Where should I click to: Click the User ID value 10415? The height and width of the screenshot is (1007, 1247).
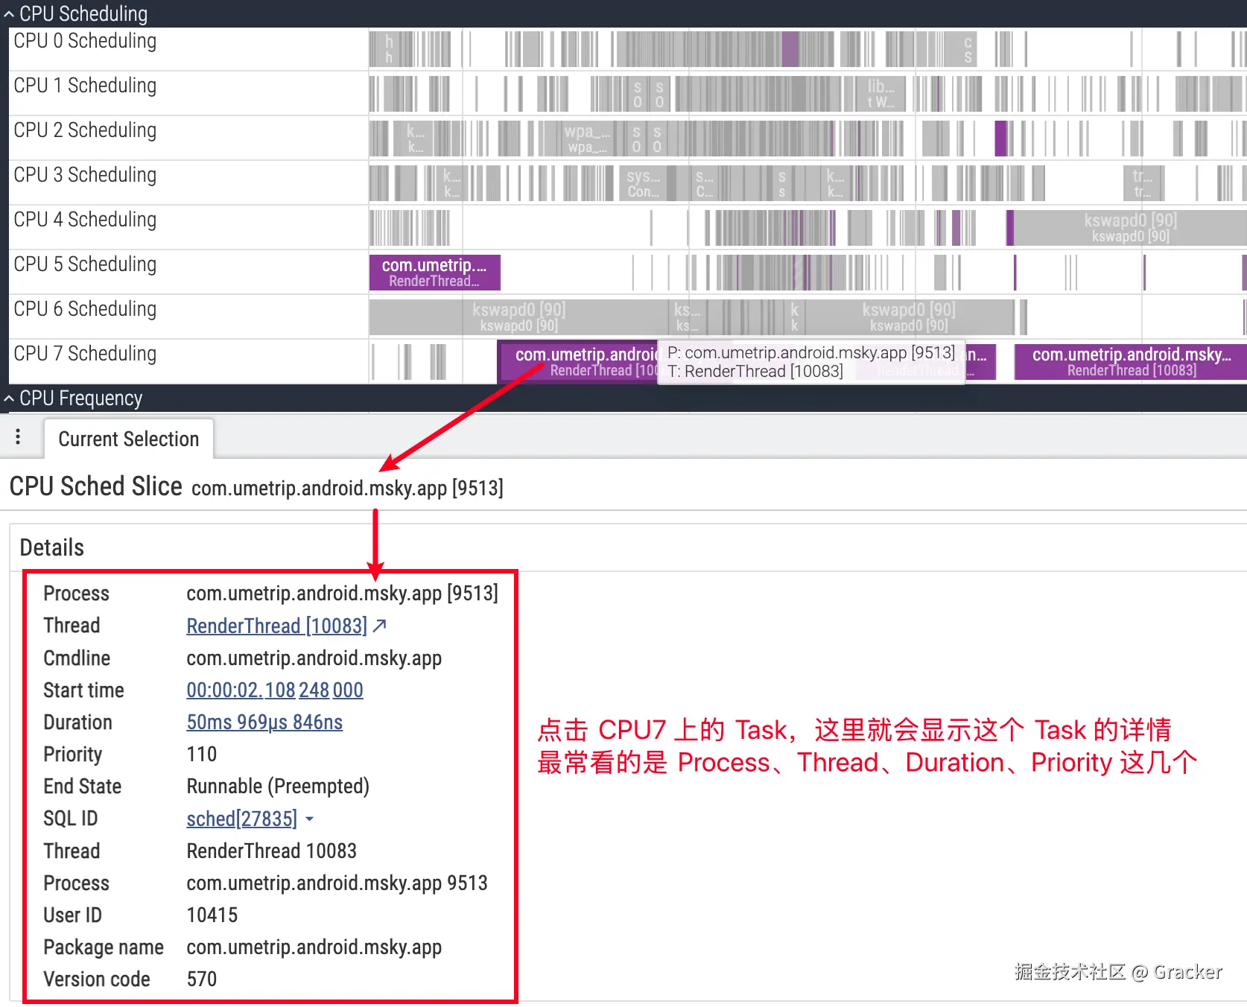212,915
